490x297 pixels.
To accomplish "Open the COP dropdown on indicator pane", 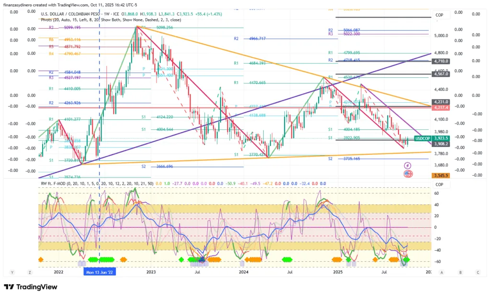I will (x=439, y=184).
